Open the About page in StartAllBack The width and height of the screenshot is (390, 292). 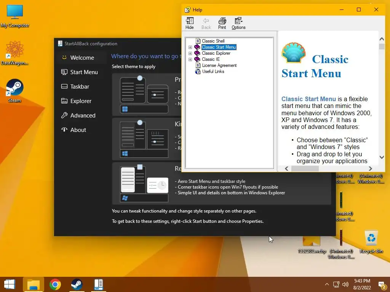[x=81, y=130]
